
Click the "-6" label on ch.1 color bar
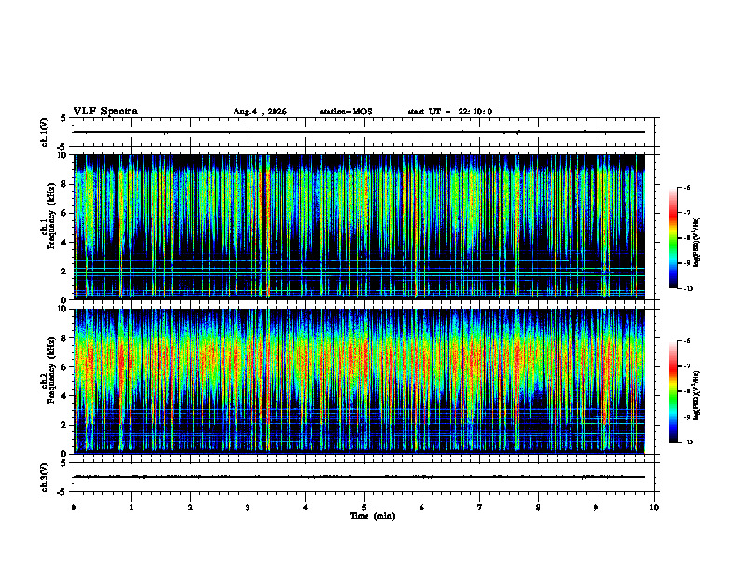tap(687, 188)
